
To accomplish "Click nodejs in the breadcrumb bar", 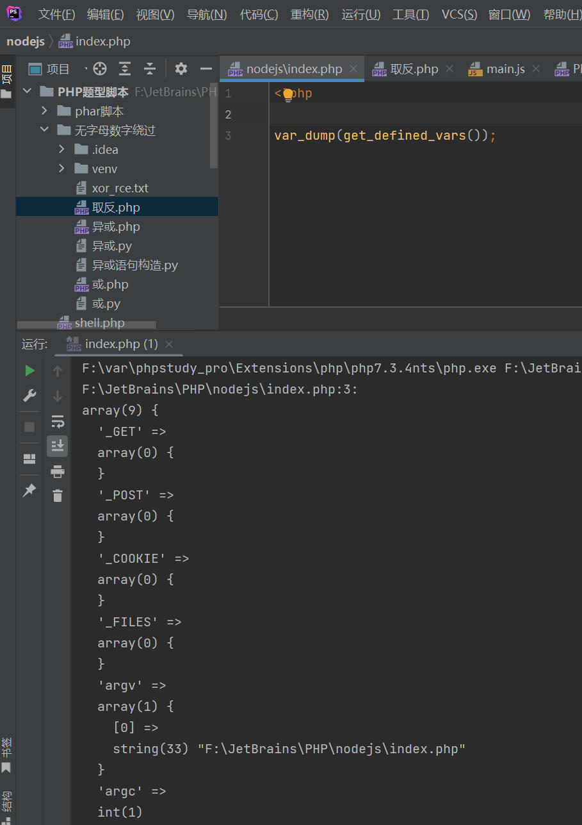I will 26,42.
